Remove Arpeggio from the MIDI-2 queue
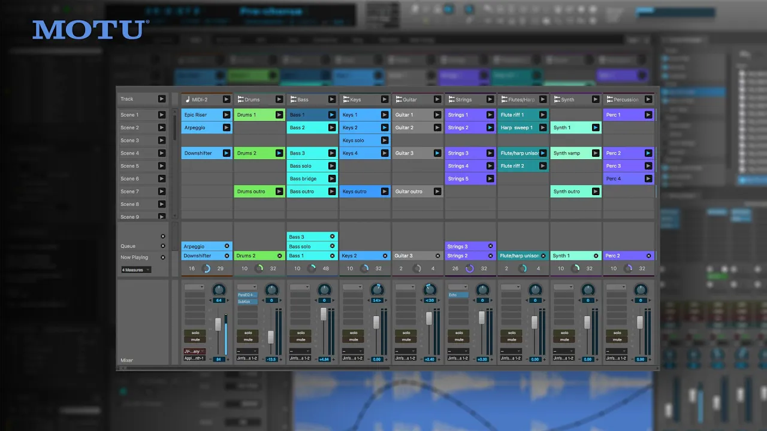Viewport: 767px width, 431px height. pyautogui.click(x=227, y=246)
